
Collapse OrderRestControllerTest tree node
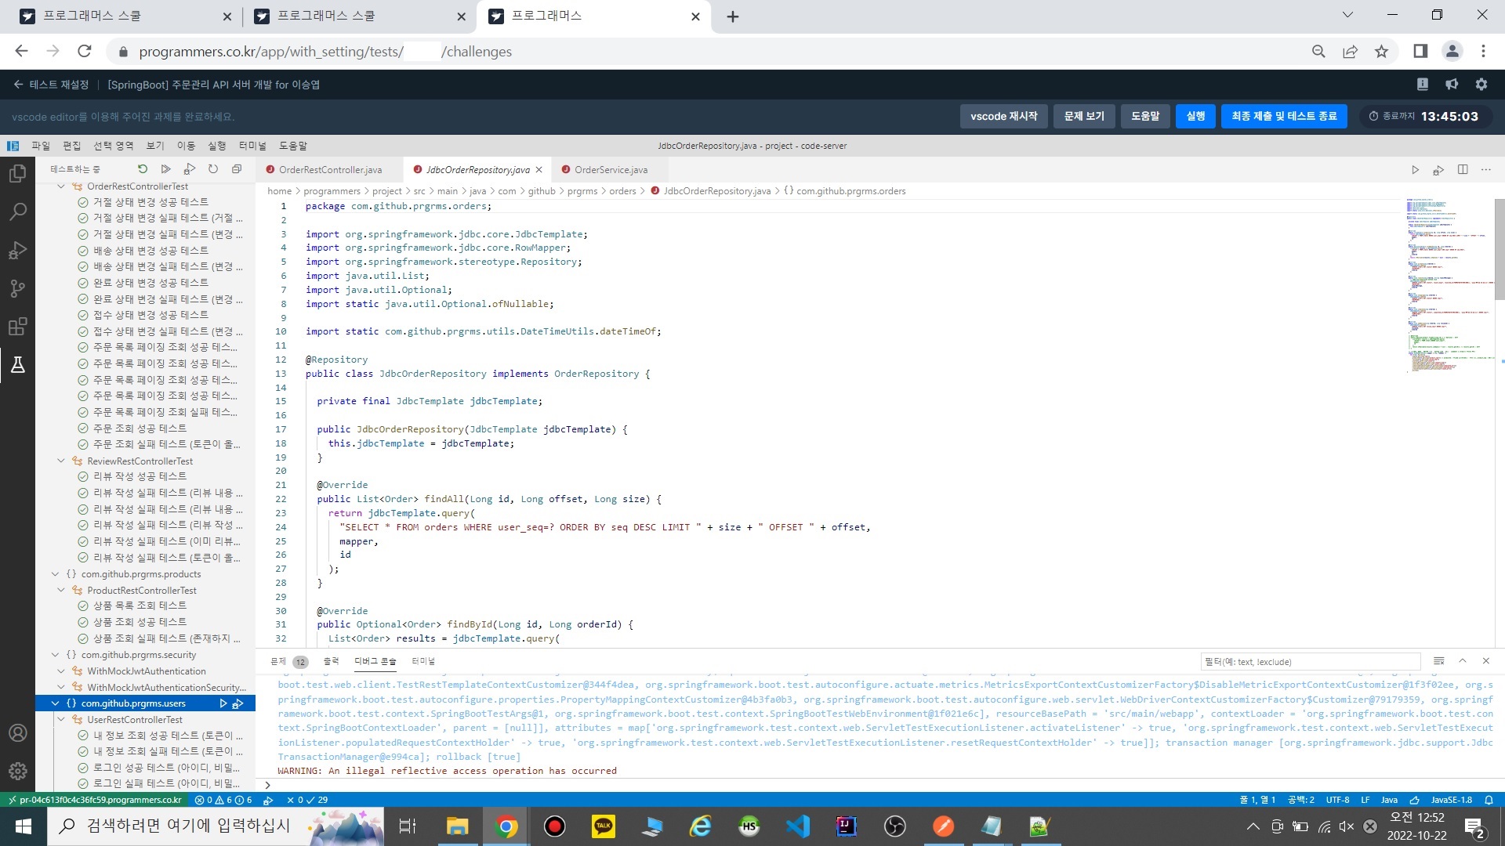click(x=61, y=186)
